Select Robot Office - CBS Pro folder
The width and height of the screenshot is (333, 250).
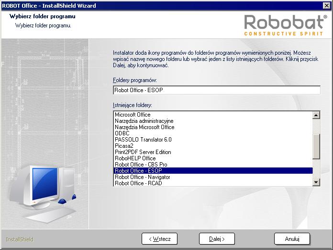point(213,165)
